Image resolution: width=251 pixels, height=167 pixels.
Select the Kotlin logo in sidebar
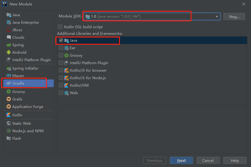pos(9,115)
